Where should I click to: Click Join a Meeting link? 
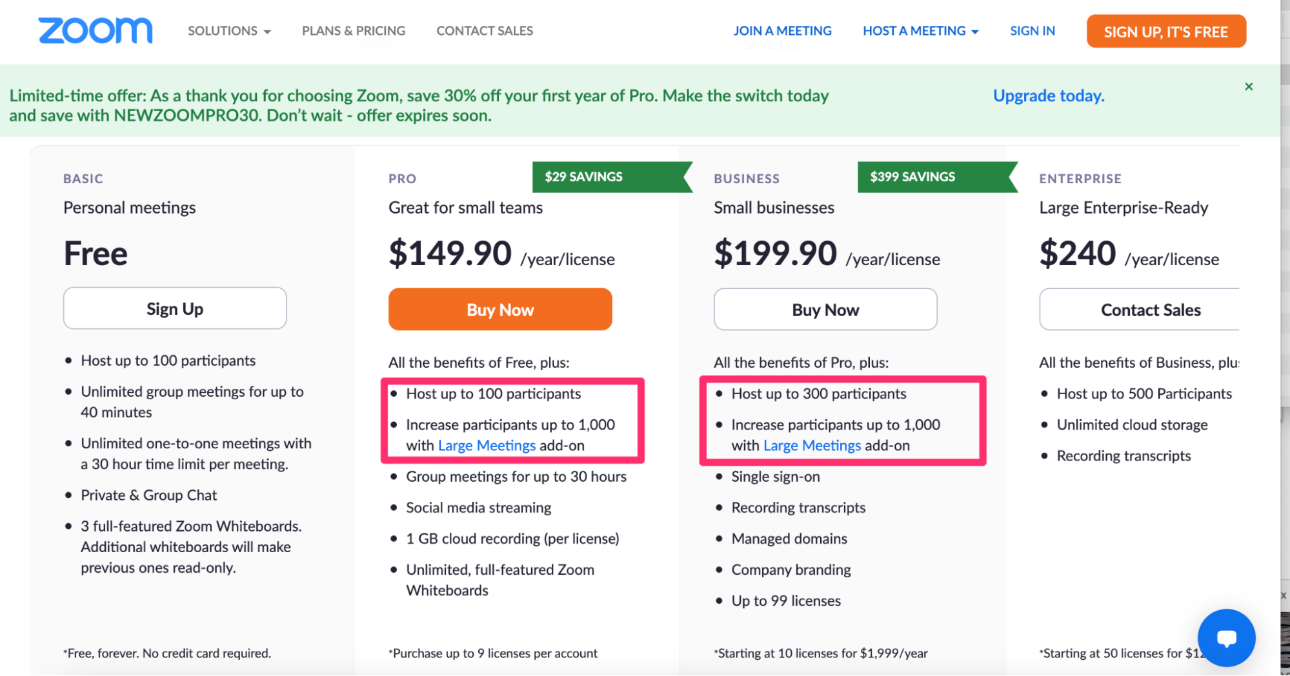pos(782,31)
